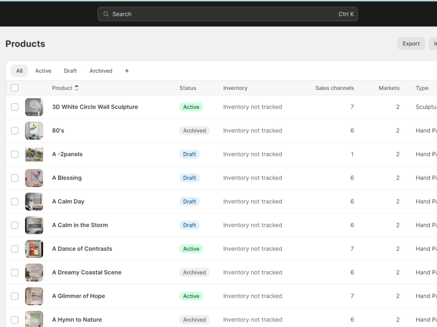The width and height of the screenshot is (437, 327).
Task: Click sales channels count 1 on A -2panels
Action: 352,154
